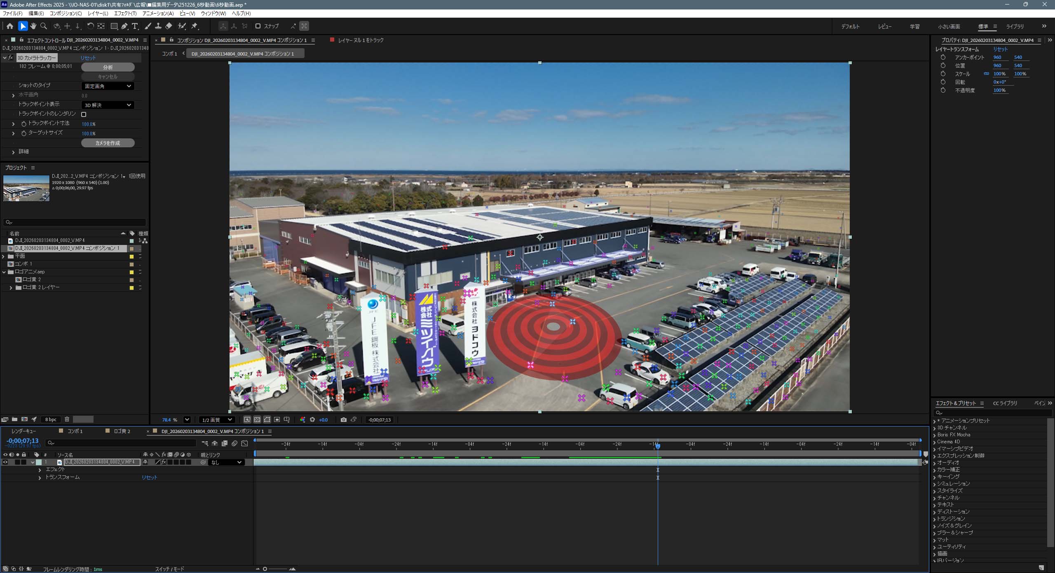Click the Home icon in toolbar
The width and height of the screenshot is (1055, 573).
point(10,26)
